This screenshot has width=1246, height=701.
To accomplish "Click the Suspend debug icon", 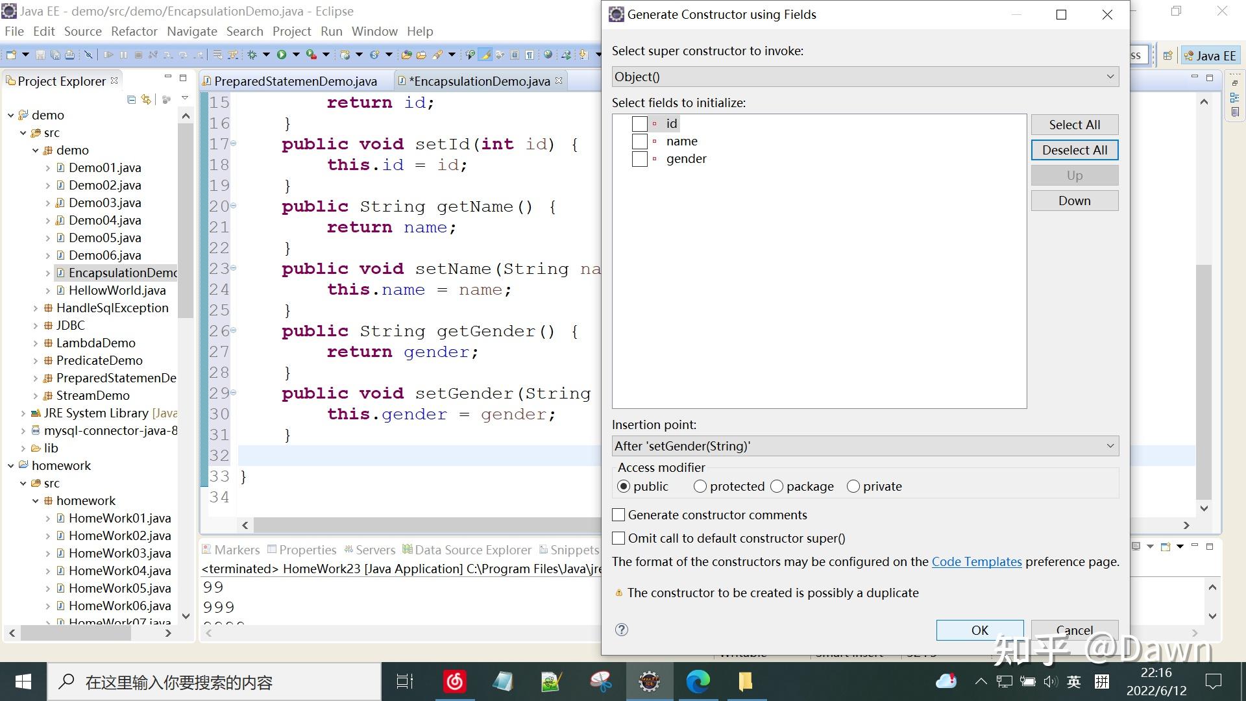I will pos(123,55).
